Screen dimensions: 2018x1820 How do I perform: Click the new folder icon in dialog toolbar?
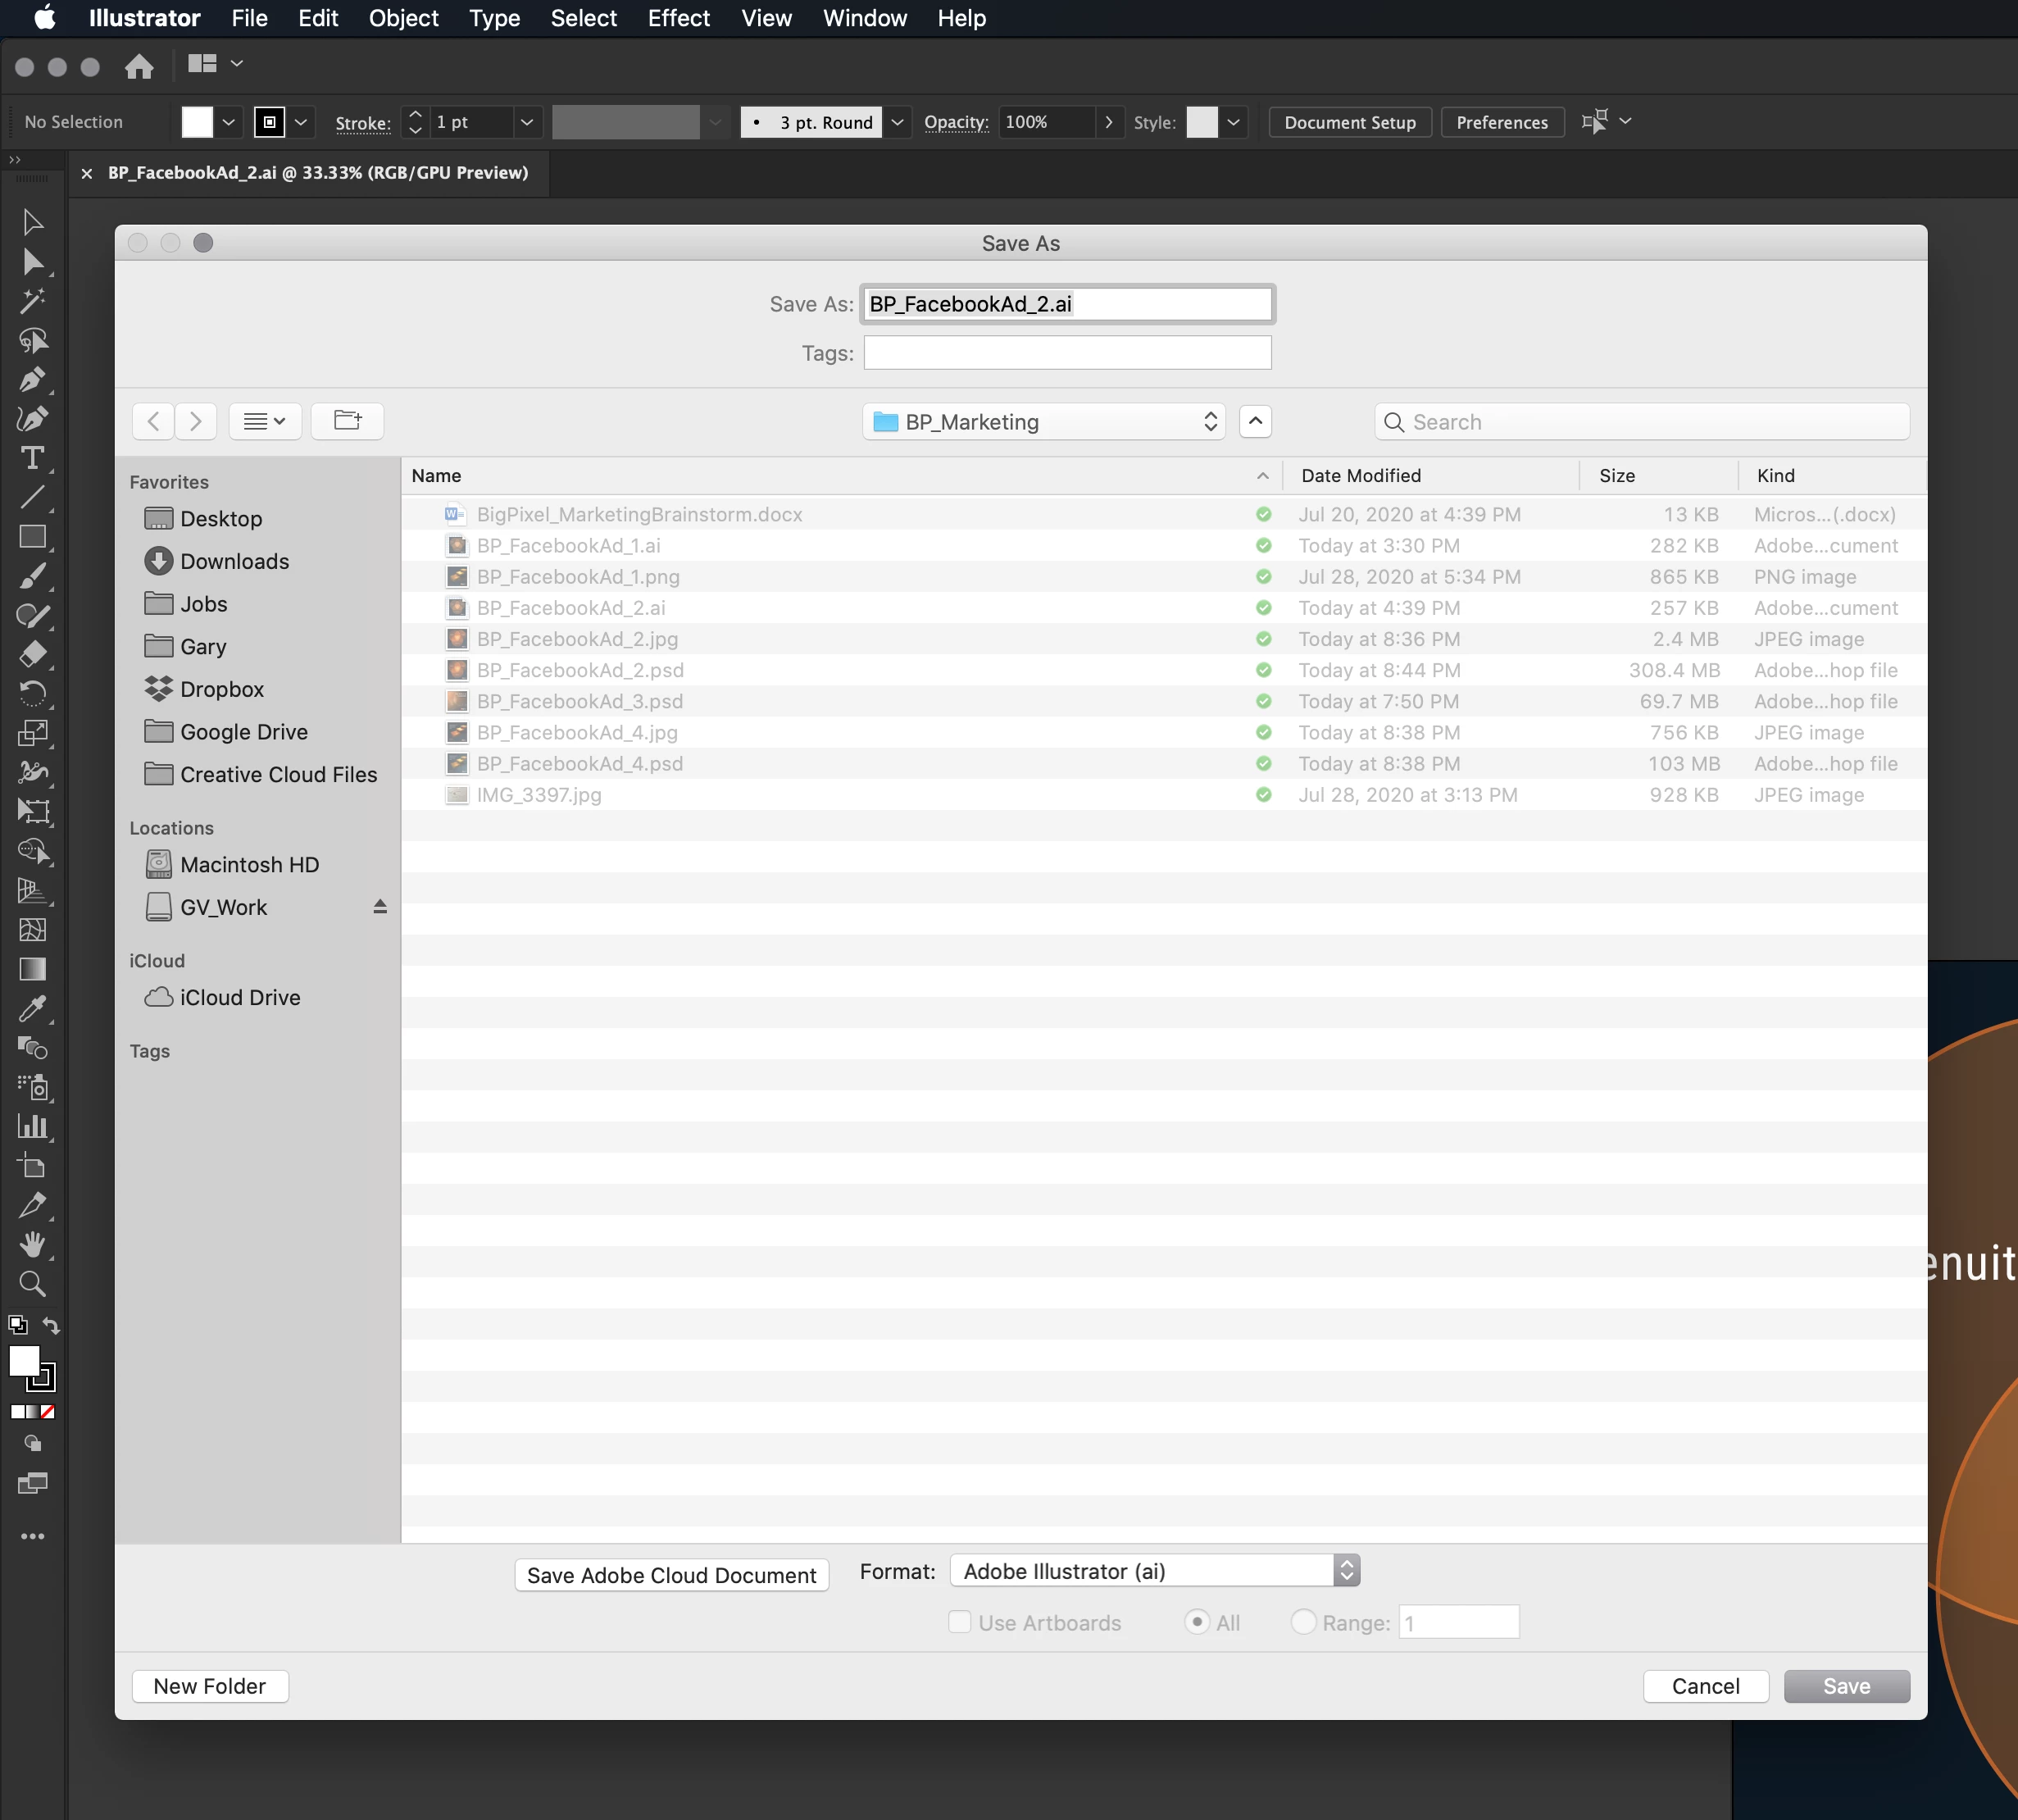coord(347,421)
